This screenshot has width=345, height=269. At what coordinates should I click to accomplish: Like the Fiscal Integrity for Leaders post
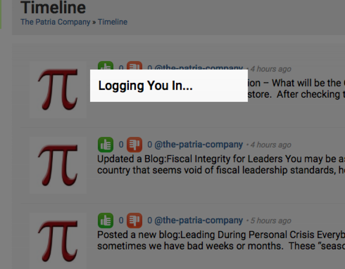105,145
